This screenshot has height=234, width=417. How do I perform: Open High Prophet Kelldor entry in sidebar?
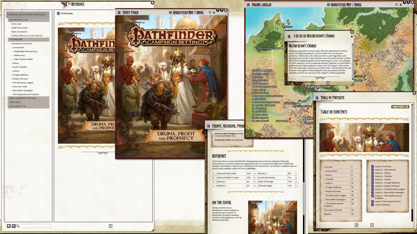22,59
